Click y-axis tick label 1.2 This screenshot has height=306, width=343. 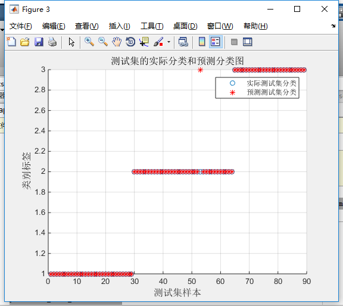[40, 253]
